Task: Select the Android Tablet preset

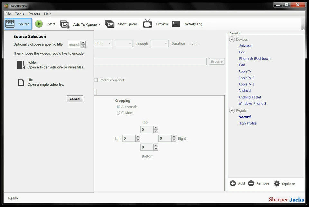Action: point(250,97)
